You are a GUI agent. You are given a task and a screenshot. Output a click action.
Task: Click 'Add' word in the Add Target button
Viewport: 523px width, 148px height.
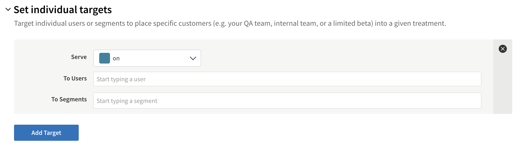pyautogui.click(x=37, y=133)
